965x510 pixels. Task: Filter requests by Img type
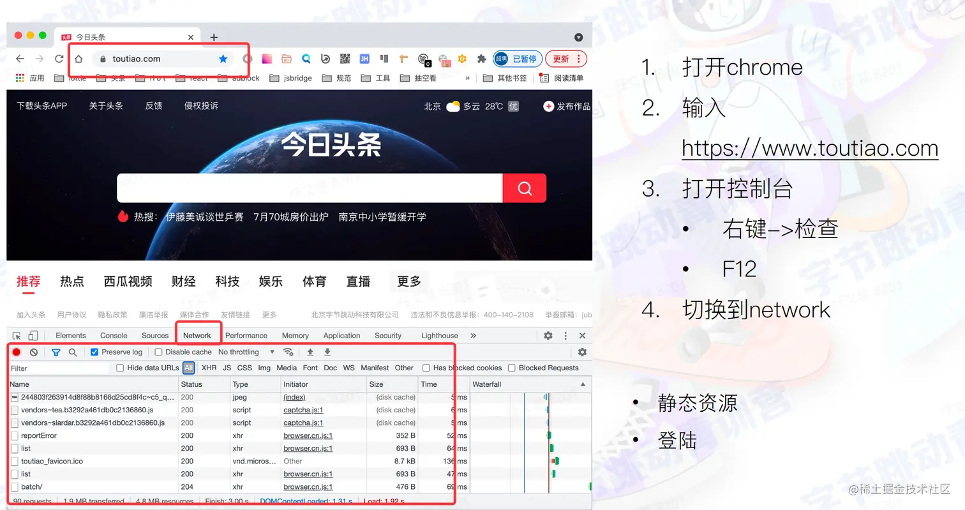click(x=264, y=368)
